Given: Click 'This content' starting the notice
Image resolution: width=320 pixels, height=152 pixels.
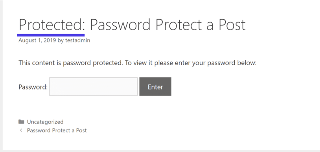Looking at the screenshot, I should click(x=37, y=62).
